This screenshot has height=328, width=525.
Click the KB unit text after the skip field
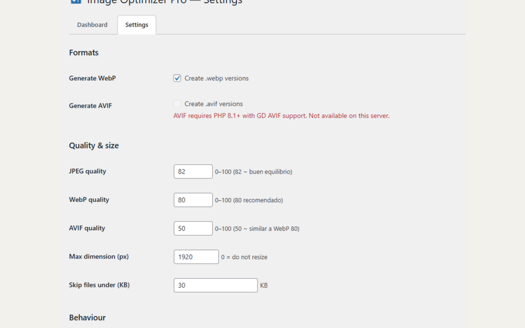tap(264, 285)
